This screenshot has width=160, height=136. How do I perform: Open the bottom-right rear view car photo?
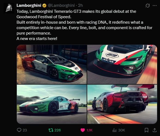click(122, 104)
